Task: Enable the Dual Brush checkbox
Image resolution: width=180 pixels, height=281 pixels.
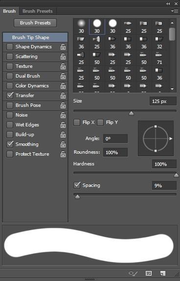Action: pyautogui.click(x=10, y=76)
